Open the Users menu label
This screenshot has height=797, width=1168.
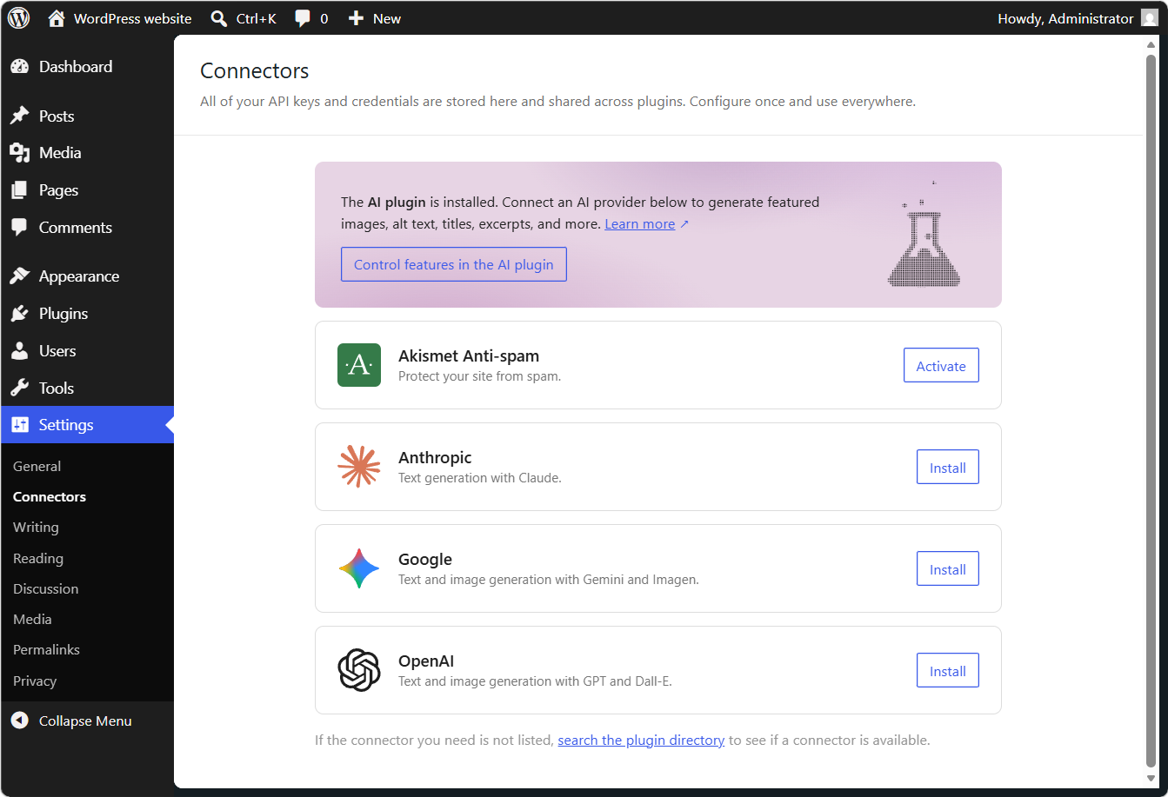pyautogui.click(x=57, y=351)
